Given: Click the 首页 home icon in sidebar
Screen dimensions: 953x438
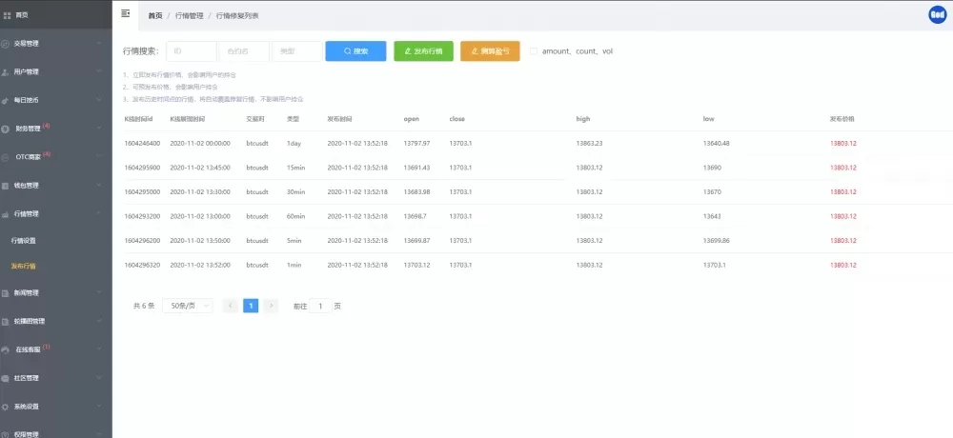Looking at the screenshot, I should (8, 15).
